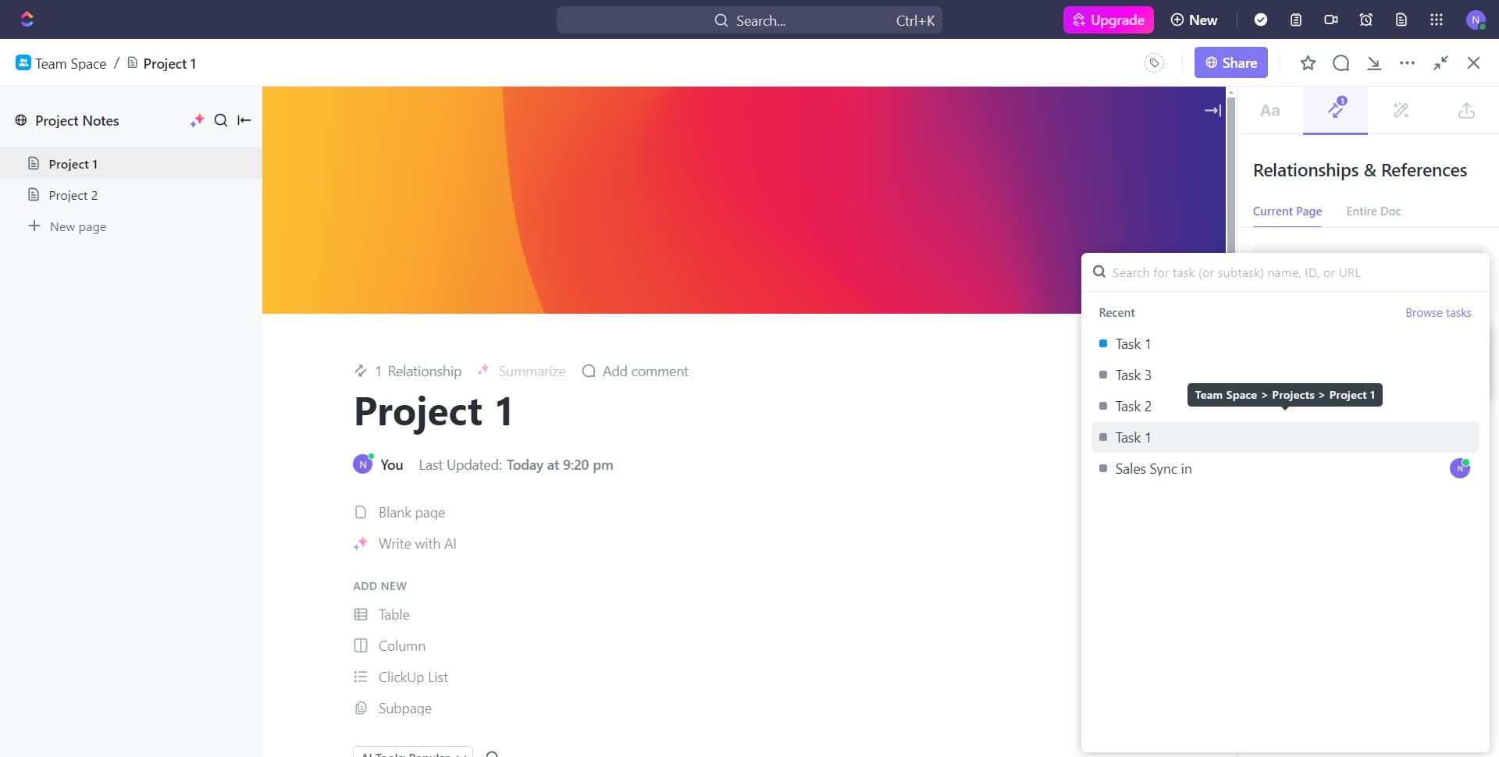
Task: Open the three-dot more options menu
Action: click(1407, 63)
